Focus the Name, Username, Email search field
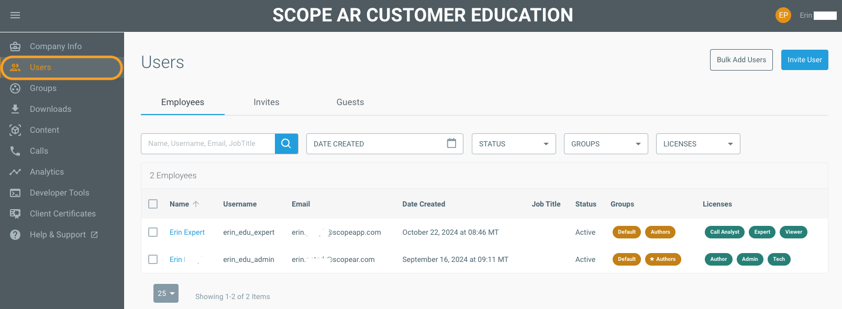Viewport: 842px width, 309px height. click(x=208, y=144)
